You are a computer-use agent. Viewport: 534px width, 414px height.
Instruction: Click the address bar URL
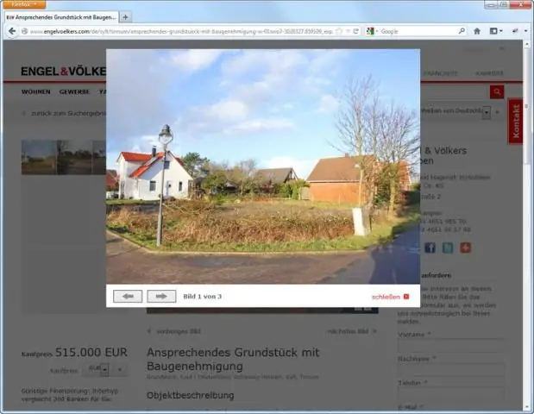click(181, 31)
